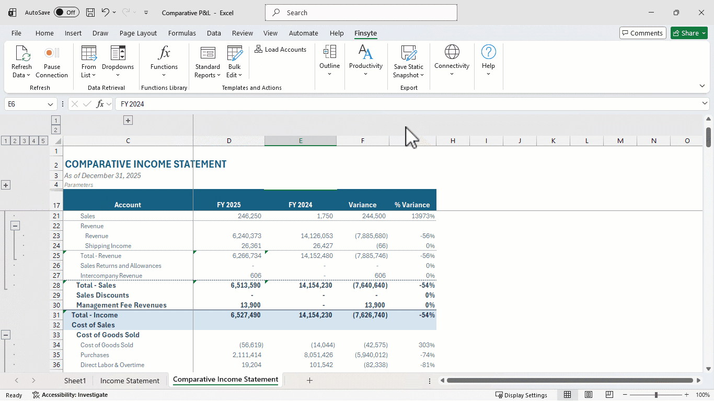Select column outline level 2
The width and height of the screenshot is (714, 401).
pyautogui.click(x=56, y=129)
